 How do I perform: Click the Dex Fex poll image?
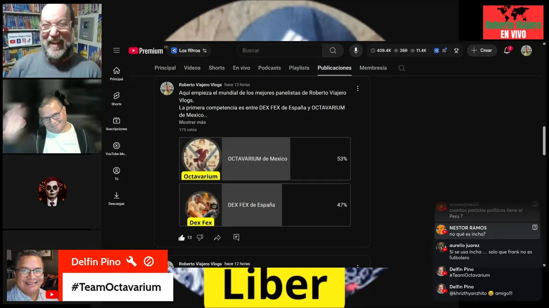click(x=201, y=205)
